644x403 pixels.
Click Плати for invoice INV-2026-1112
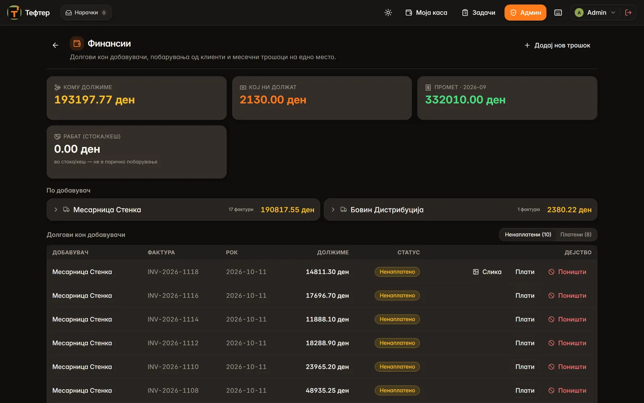(x=525, y=343)
